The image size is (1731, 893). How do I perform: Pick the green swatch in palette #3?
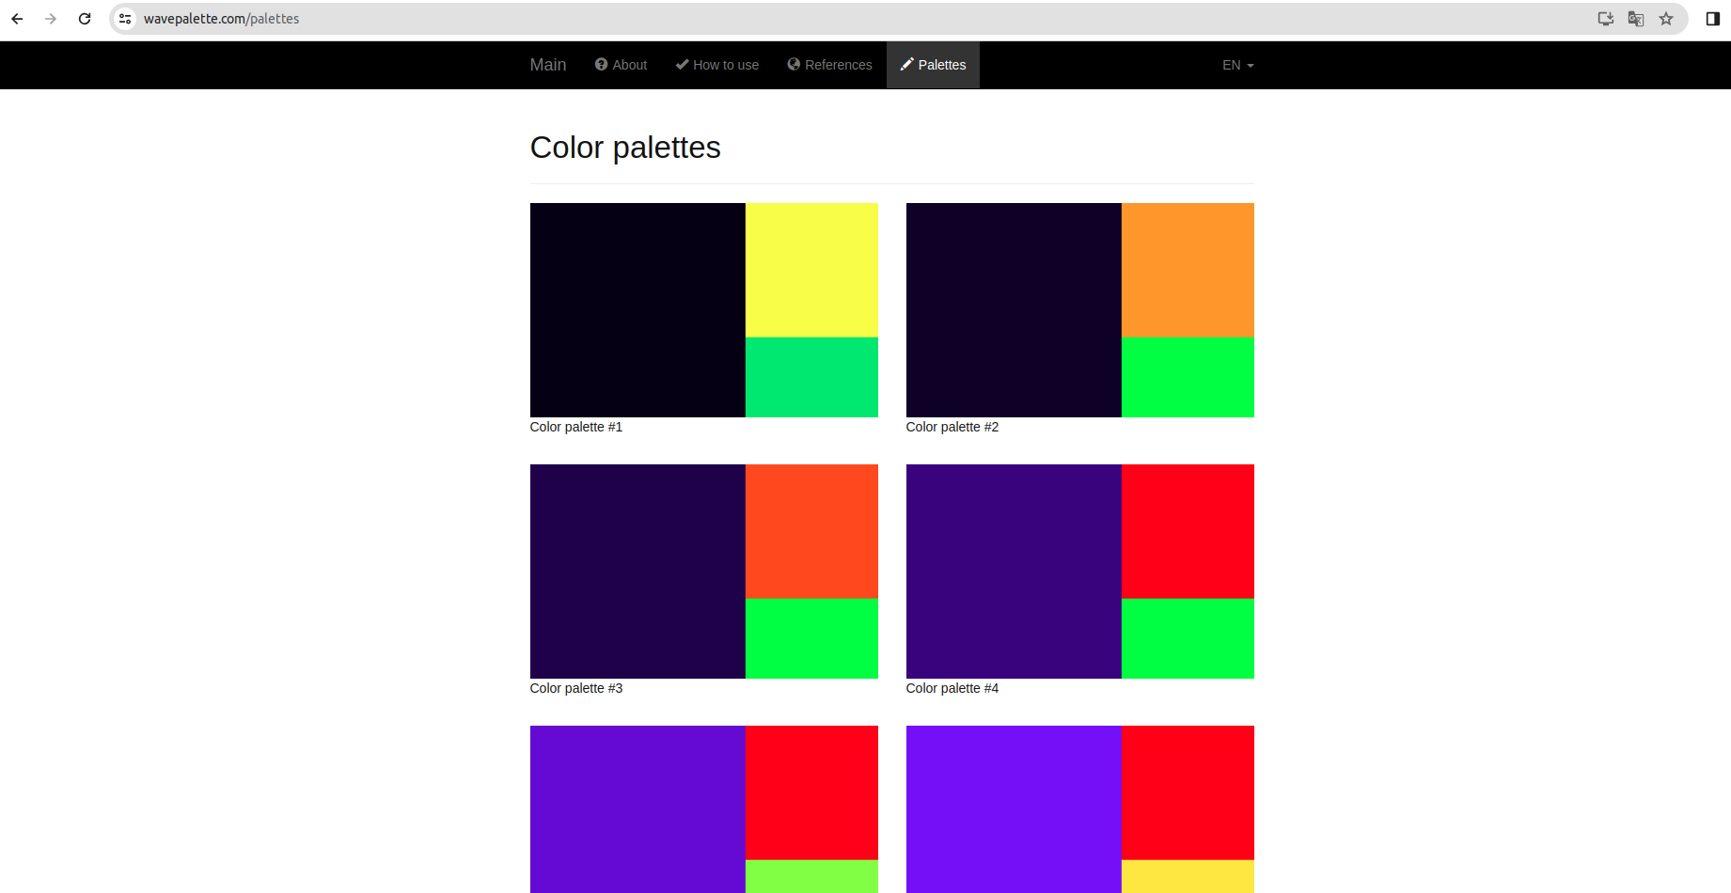click(811, 638)
